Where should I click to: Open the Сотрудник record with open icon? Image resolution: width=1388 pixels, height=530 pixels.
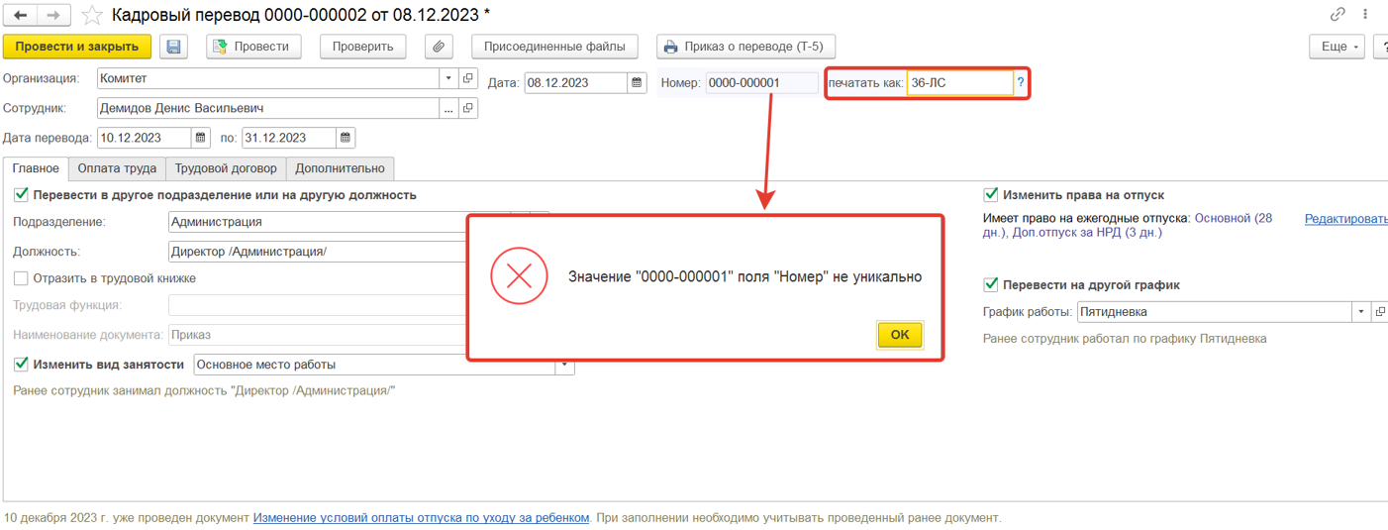pyautogui.click(x=468, y=108)
